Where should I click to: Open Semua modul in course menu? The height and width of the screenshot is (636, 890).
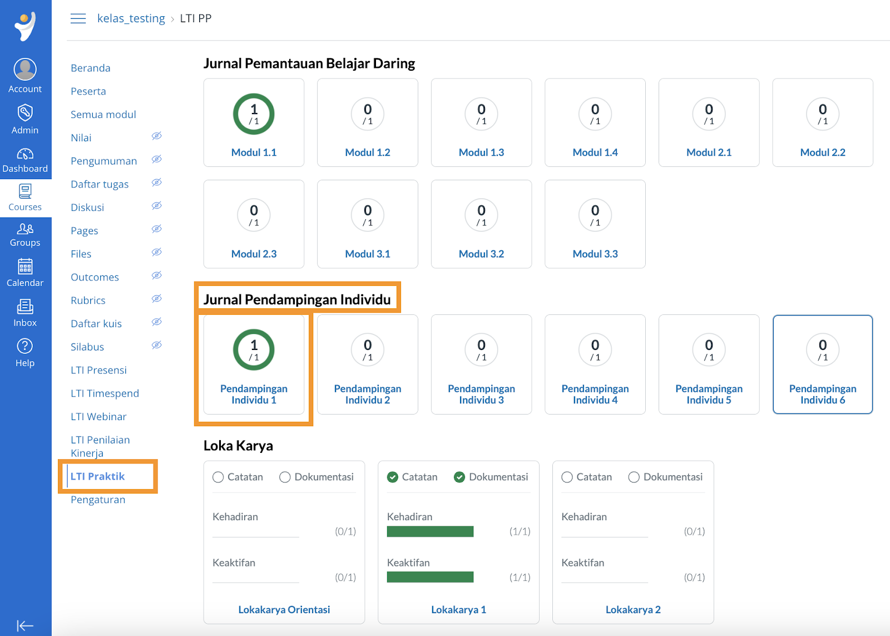103,115
